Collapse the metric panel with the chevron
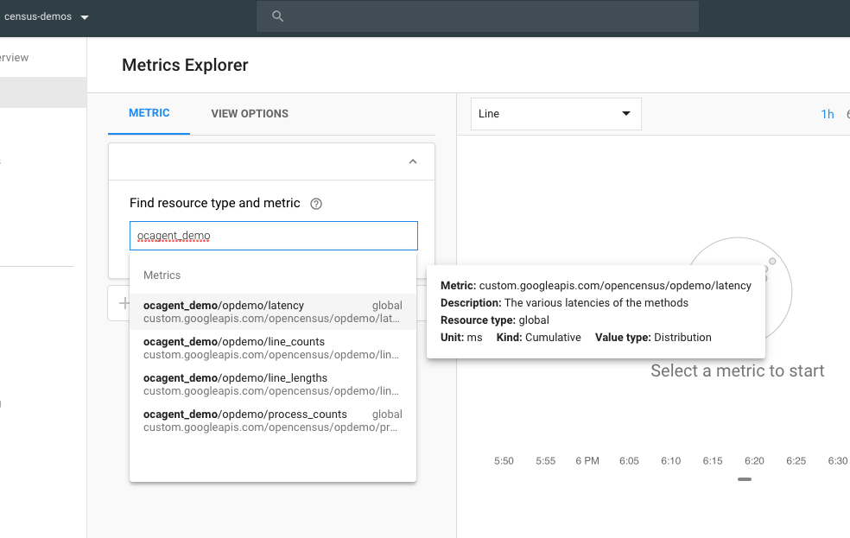The width and height of the screenshot is (850, 538). (413, 161)
